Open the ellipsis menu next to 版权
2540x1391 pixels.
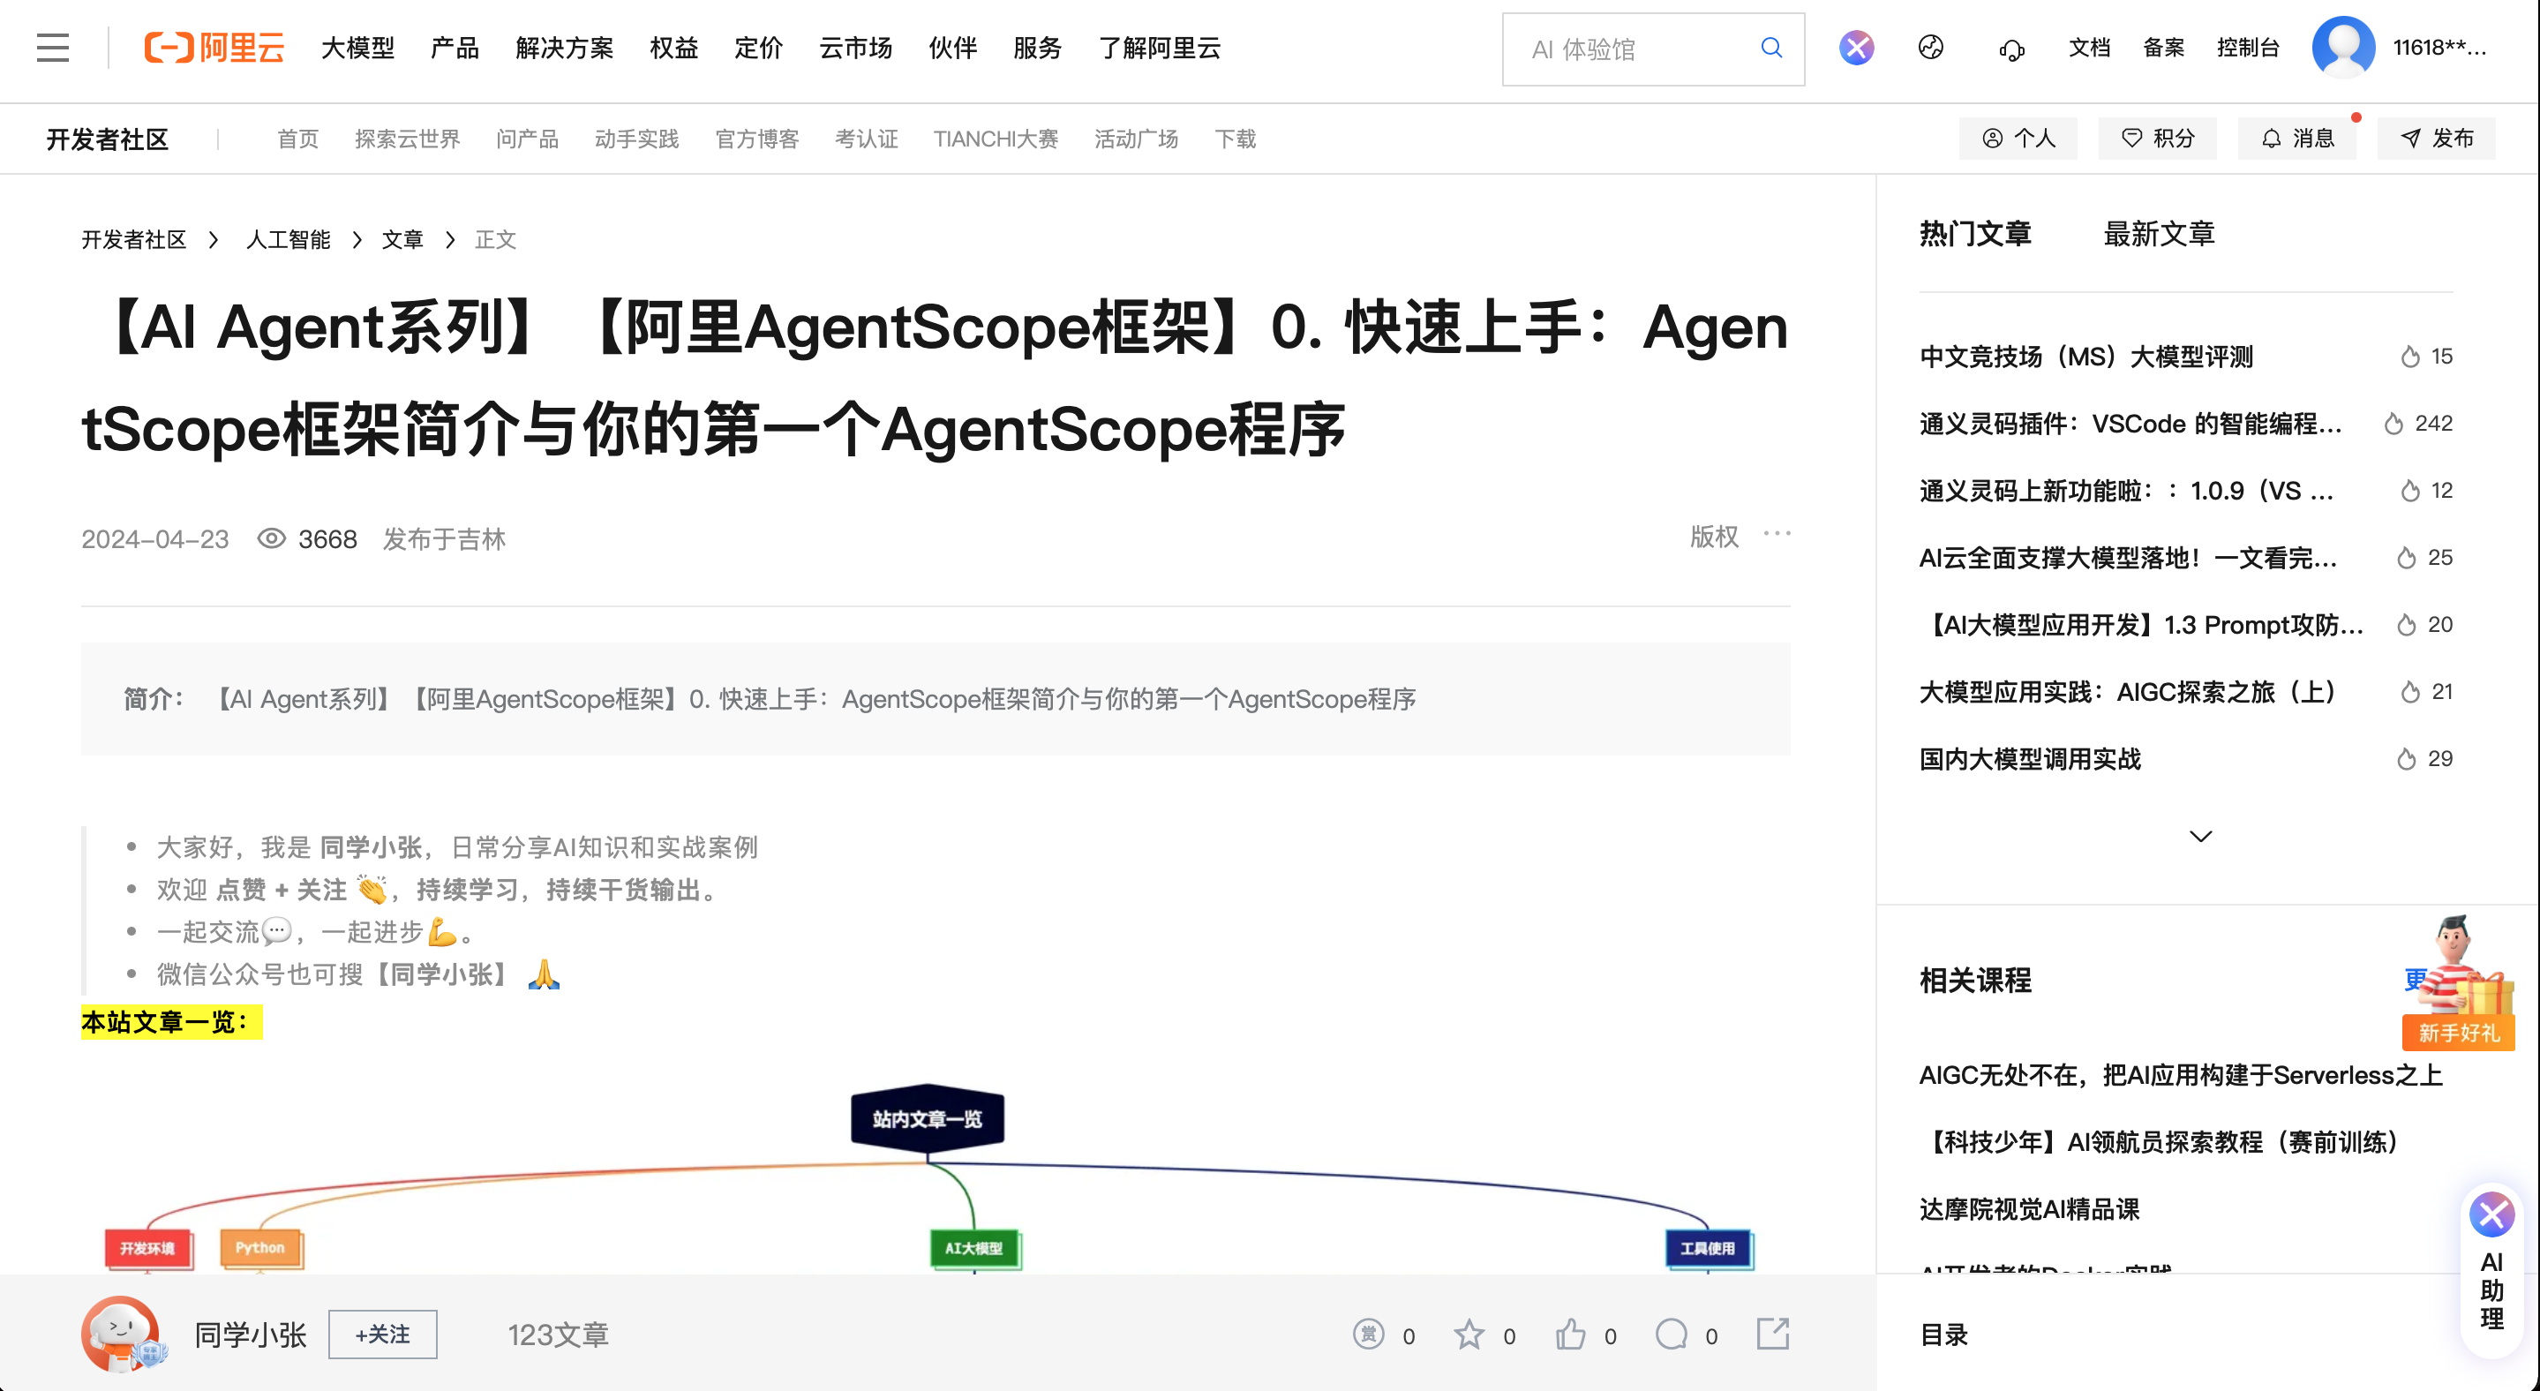(1777, 534)
